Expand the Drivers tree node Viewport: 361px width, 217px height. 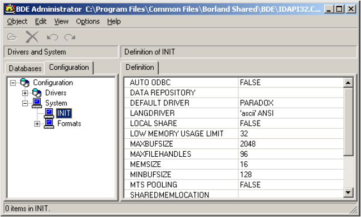(25, 93)
